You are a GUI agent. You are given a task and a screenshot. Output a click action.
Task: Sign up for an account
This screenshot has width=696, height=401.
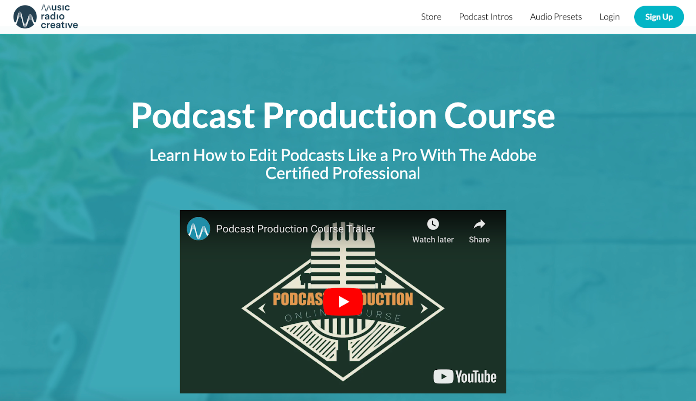tap(659, 17)
